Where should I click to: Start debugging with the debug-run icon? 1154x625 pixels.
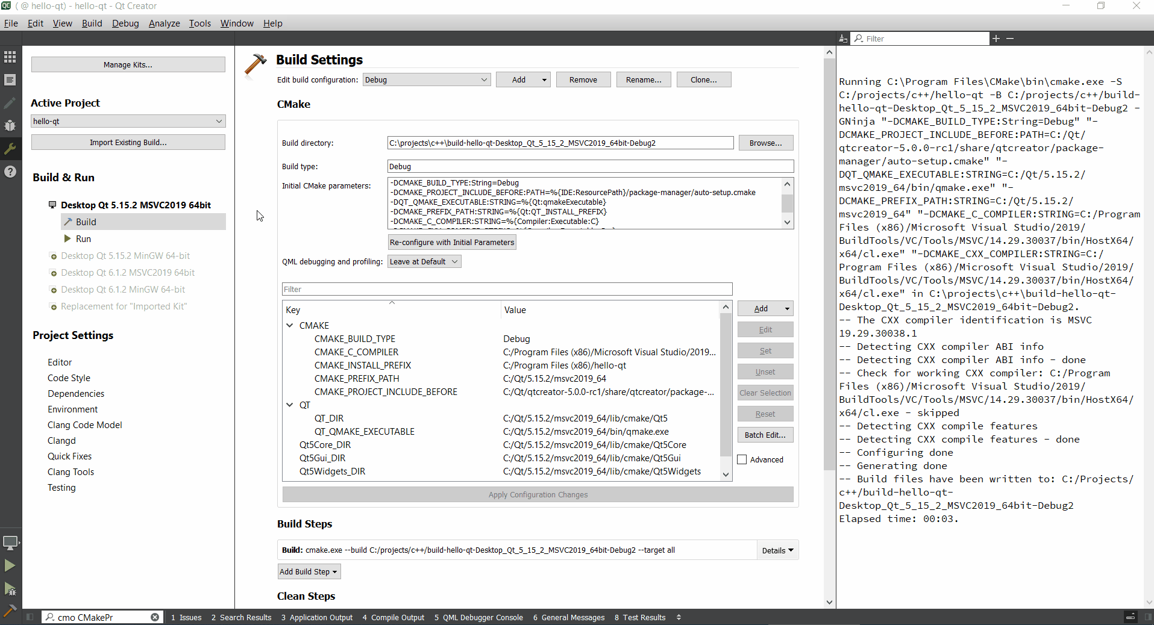pyautogui.click(x=10, y=589)
